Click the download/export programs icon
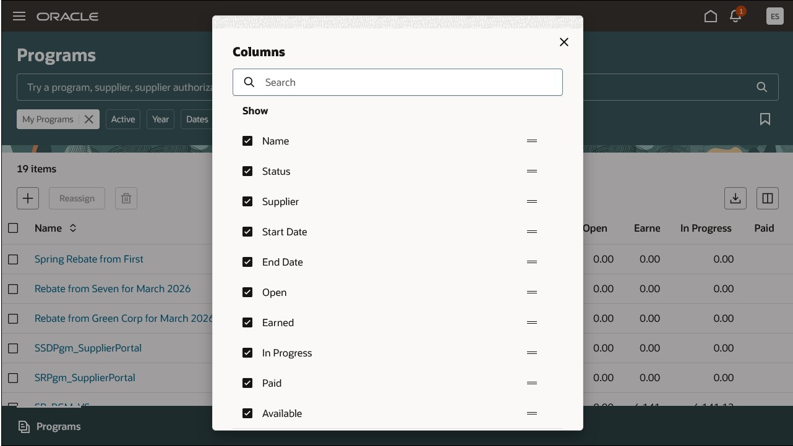Image resolution: width=793 pixels, height=446 pixels. pyautogui.click(x=735, y=198)
